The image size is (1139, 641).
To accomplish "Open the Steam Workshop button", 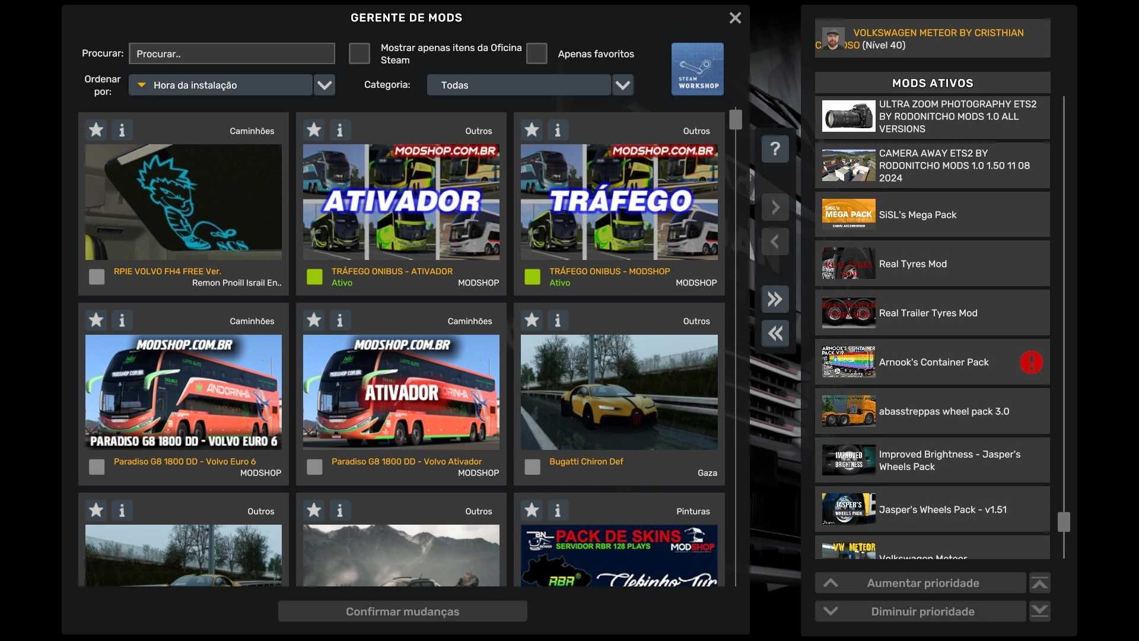I will (697, 69).
